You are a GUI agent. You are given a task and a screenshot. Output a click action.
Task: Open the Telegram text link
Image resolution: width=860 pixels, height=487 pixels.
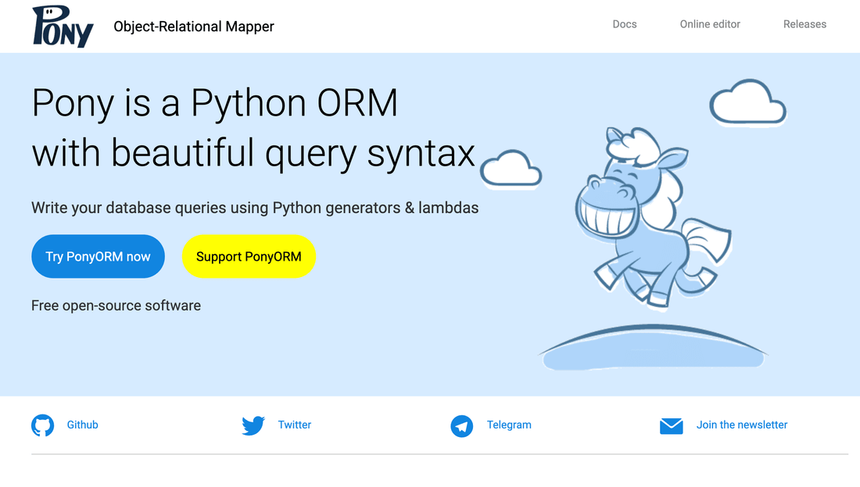(x=509, y=425)
